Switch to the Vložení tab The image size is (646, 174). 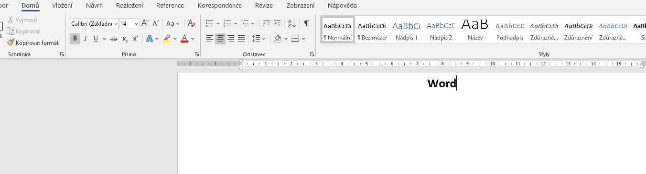[62, 6]
